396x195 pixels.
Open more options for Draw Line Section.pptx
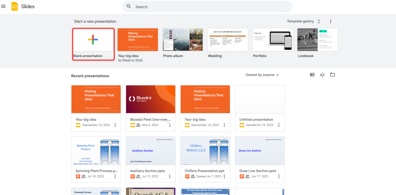coord(279,176)
